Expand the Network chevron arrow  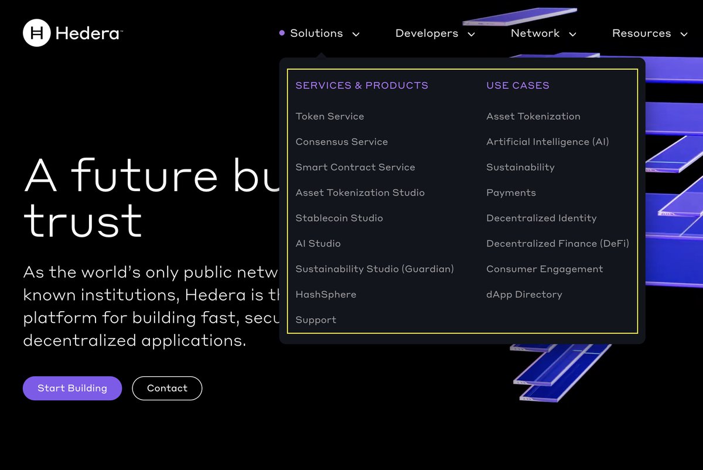(x=572, y=34)
